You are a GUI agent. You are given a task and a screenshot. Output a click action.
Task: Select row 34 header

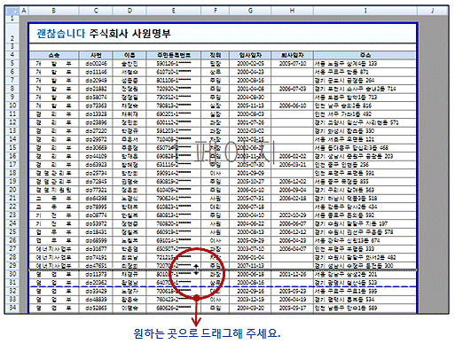12,308
